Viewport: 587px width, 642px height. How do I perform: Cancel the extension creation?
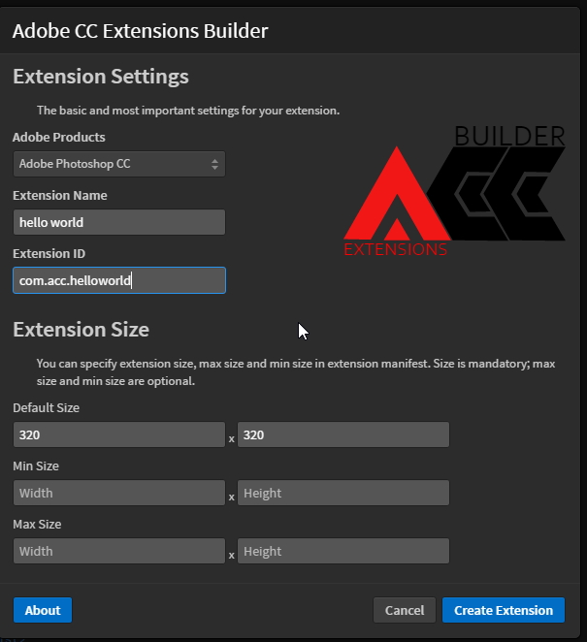tap(405, 610)
